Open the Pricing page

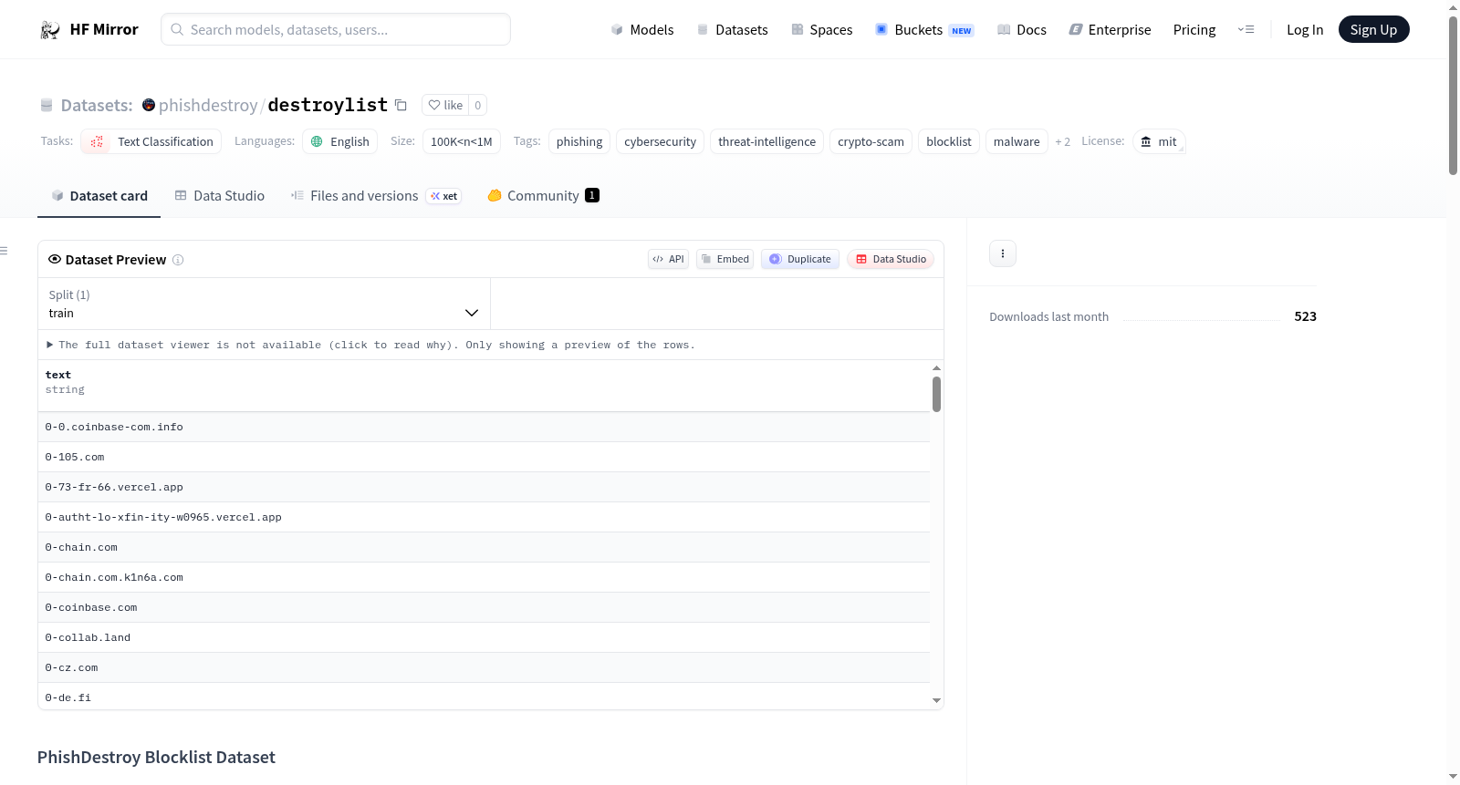tap(1194, 30)
